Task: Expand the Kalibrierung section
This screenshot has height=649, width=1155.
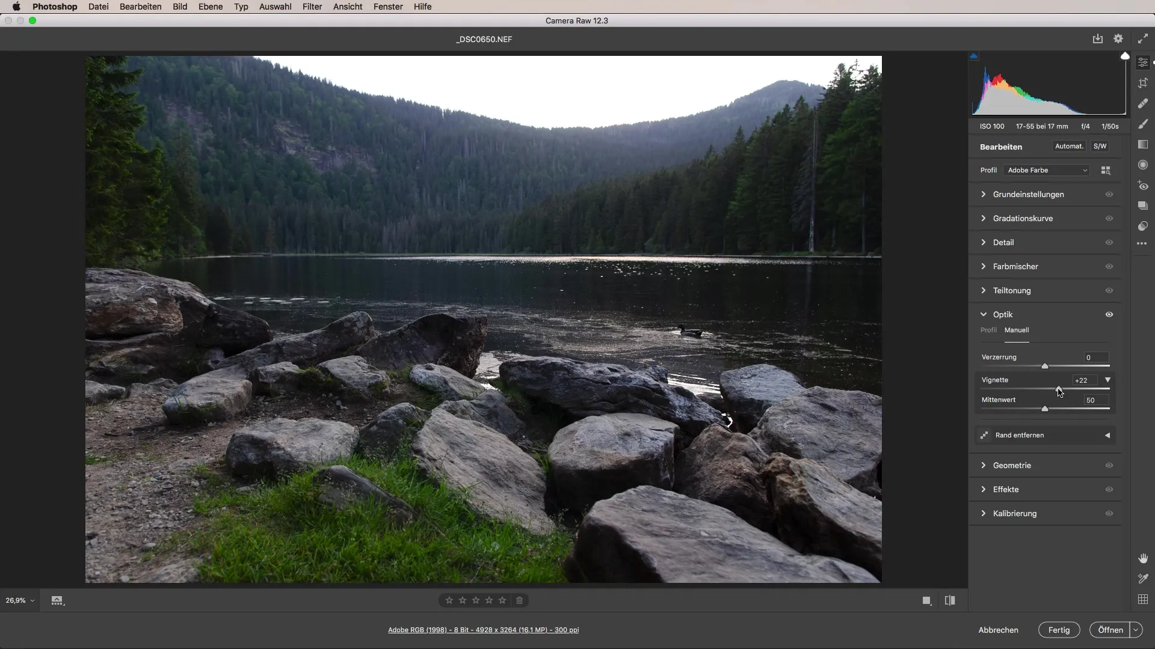Action: pos(984,513)
